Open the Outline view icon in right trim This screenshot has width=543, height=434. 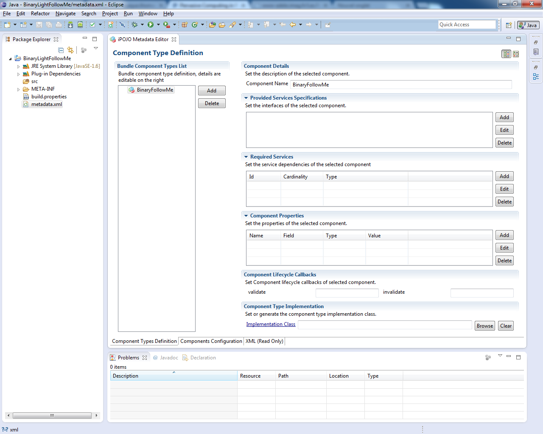[536, 77]
